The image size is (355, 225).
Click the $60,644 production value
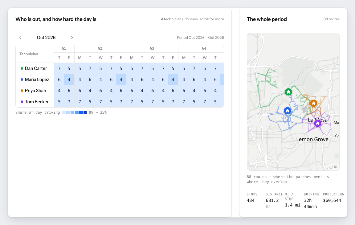point(332,201)
